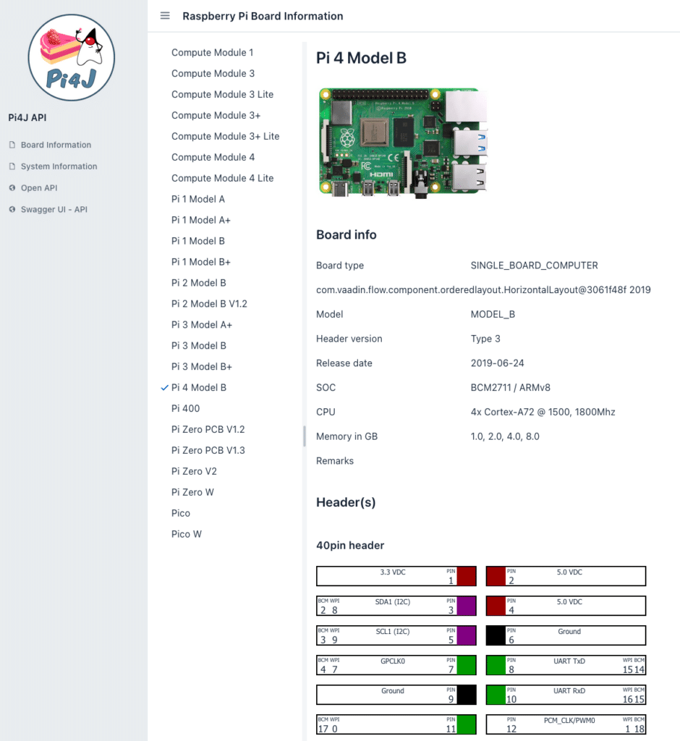Select Compute Module 3+ Lite
The image size is (680, 741).
pos(225,136)
